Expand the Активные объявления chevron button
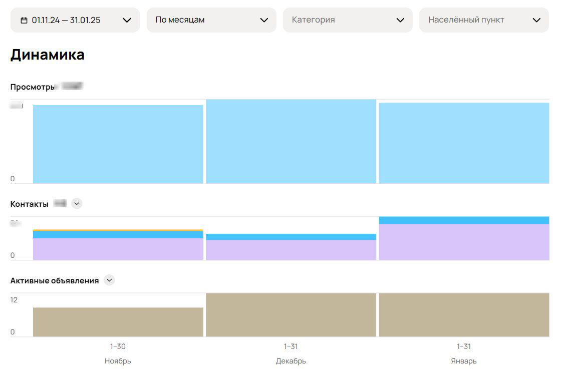Screen dimensions: 571x372 pyautogui.click(x=109, y=280)
